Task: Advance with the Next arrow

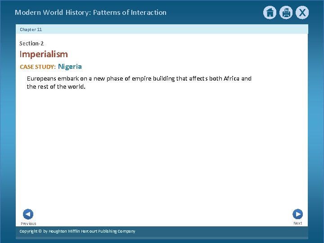Action: click(x=298, y=214)
